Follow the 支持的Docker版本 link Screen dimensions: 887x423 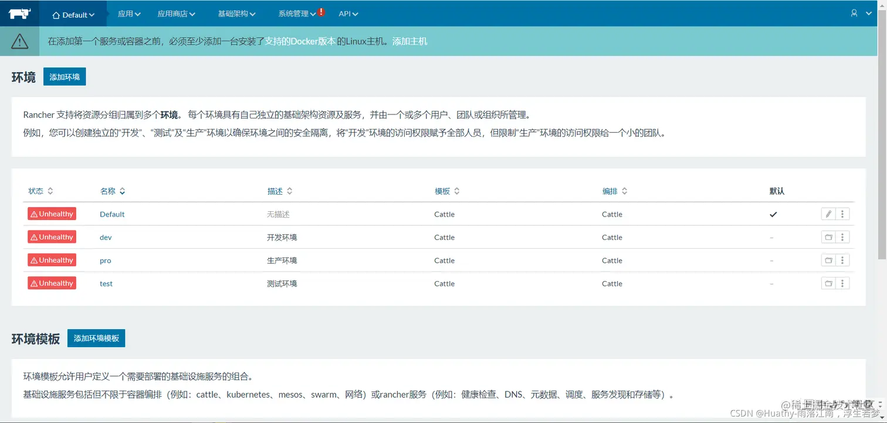300,41
